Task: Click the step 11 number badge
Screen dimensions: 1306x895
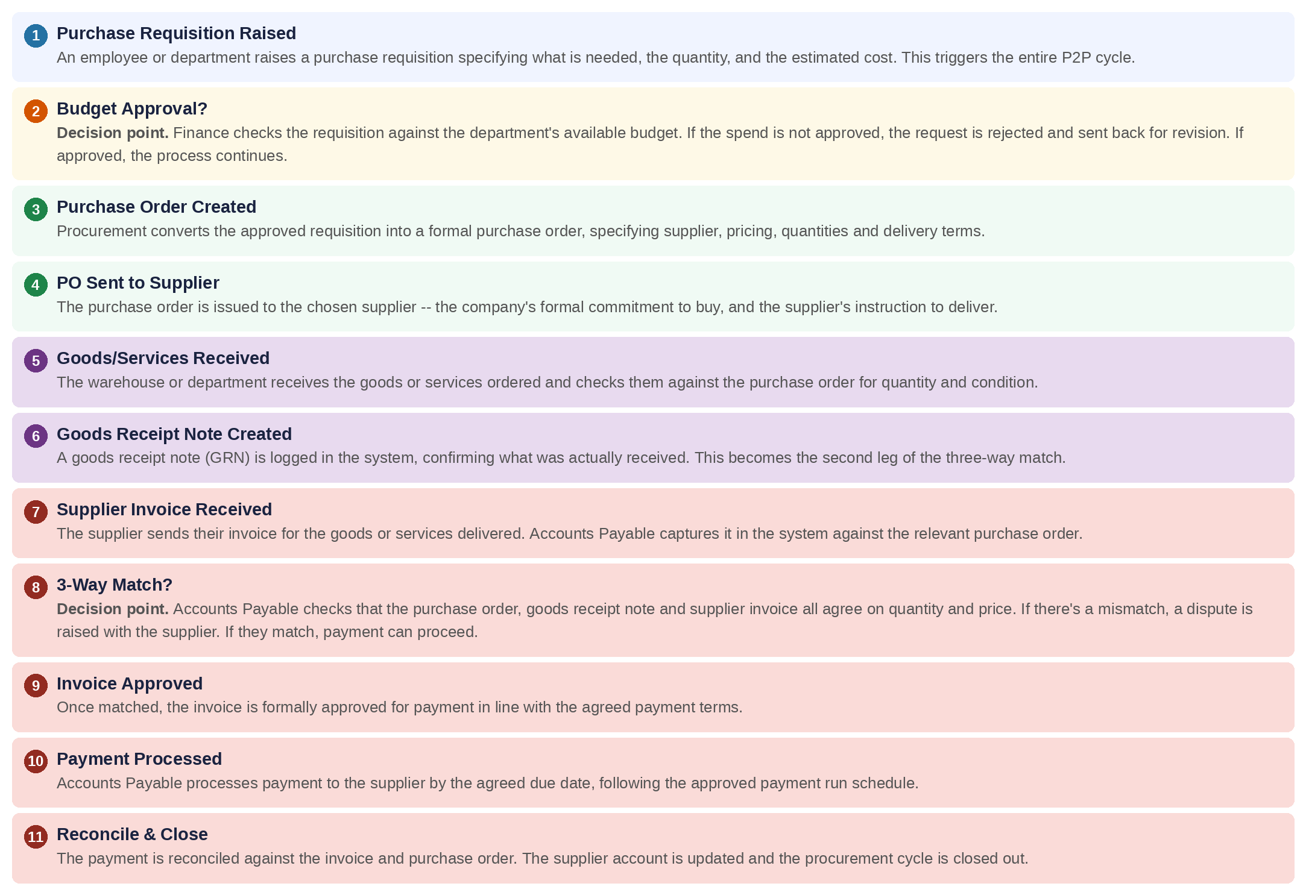Action: coord(36,837)
